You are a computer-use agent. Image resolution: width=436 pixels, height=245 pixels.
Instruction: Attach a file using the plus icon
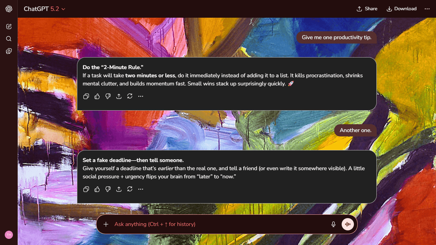click(106, 224)
